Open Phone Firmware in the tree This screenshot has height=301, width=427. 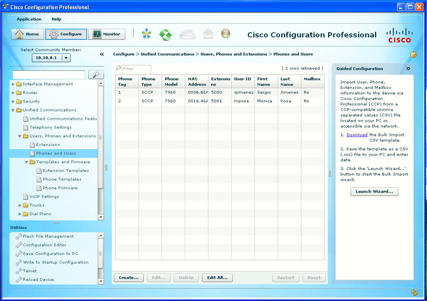click(60, 188)
